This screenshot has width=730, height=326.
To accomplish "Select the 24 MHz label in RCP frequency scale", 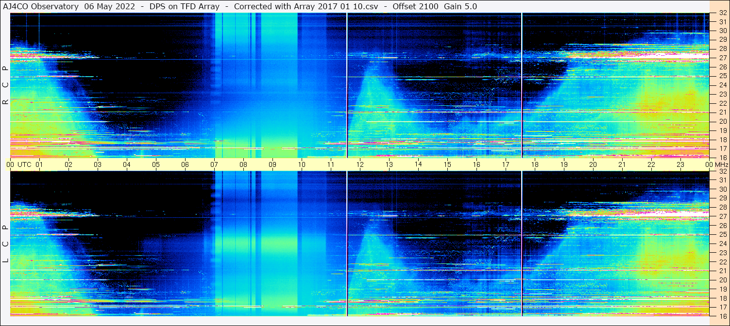I will [x=723, y=85].
